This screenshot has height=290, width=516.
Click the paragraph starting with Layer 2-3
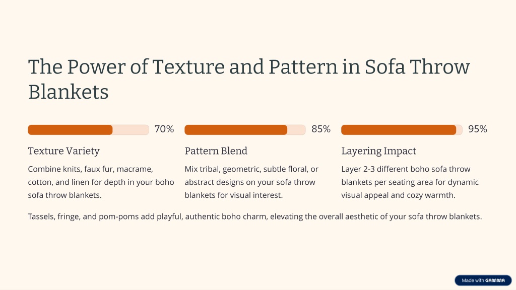pos(410,182)
